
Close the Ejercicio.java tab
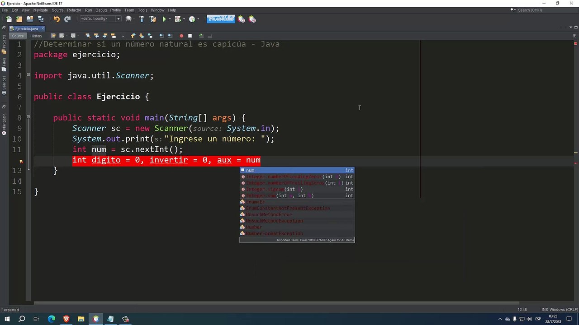tap(43, 28)
